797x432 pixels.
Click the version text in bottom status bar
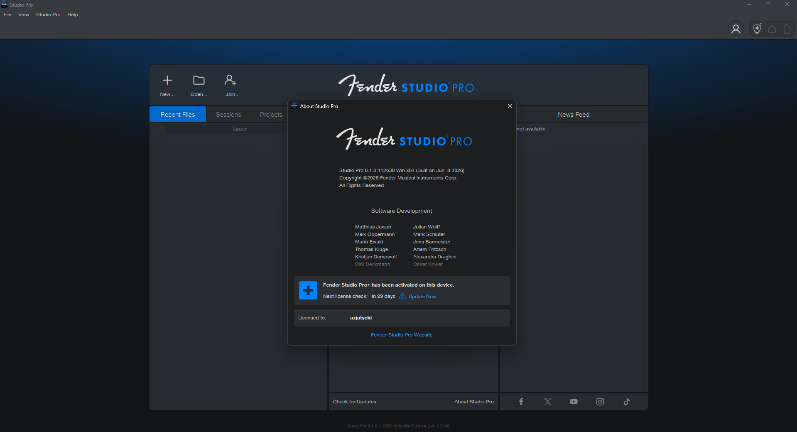[398, 426]
